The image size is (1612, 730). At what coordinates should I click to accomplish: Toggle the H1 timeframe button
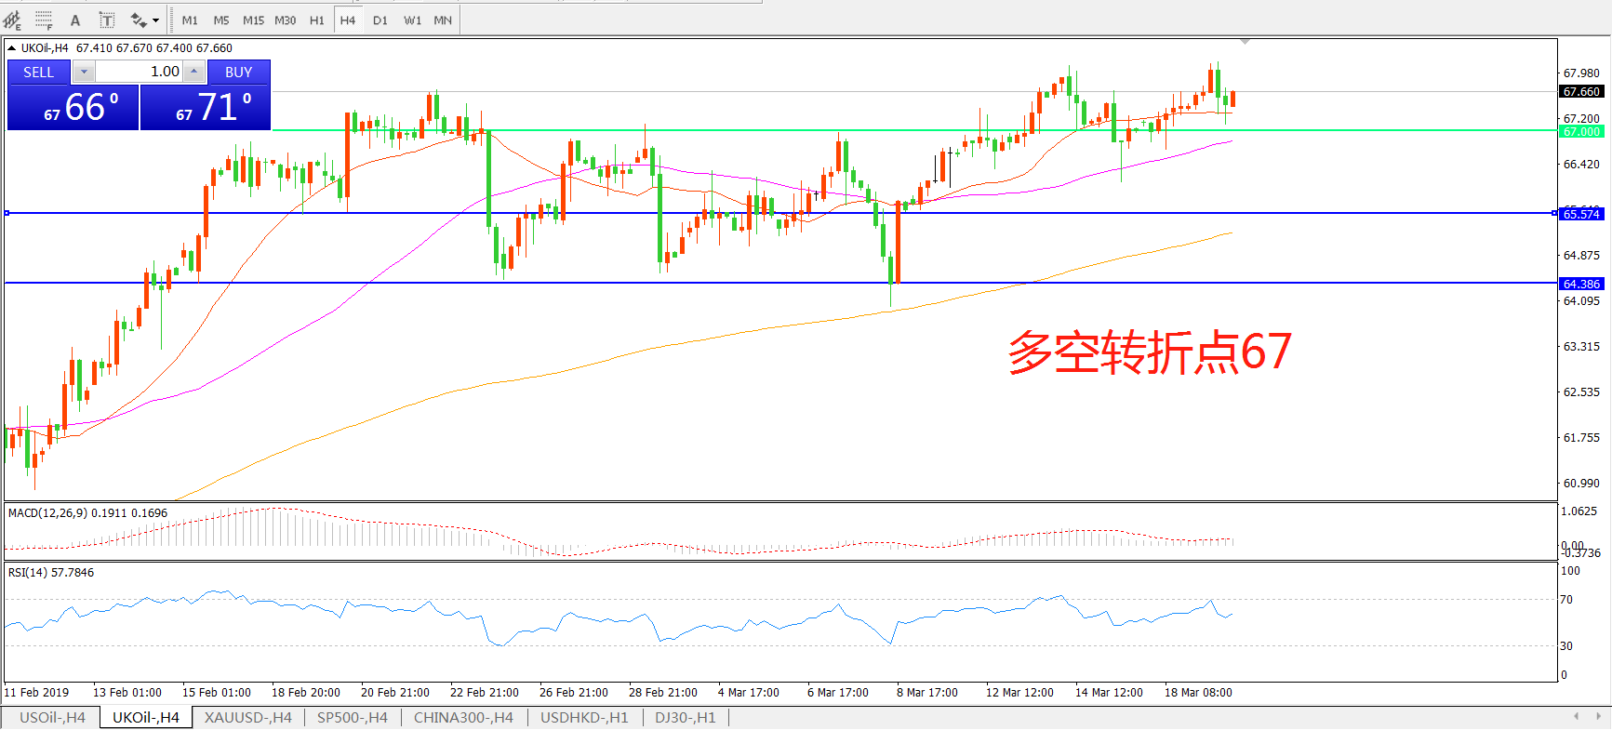(316, 20)
